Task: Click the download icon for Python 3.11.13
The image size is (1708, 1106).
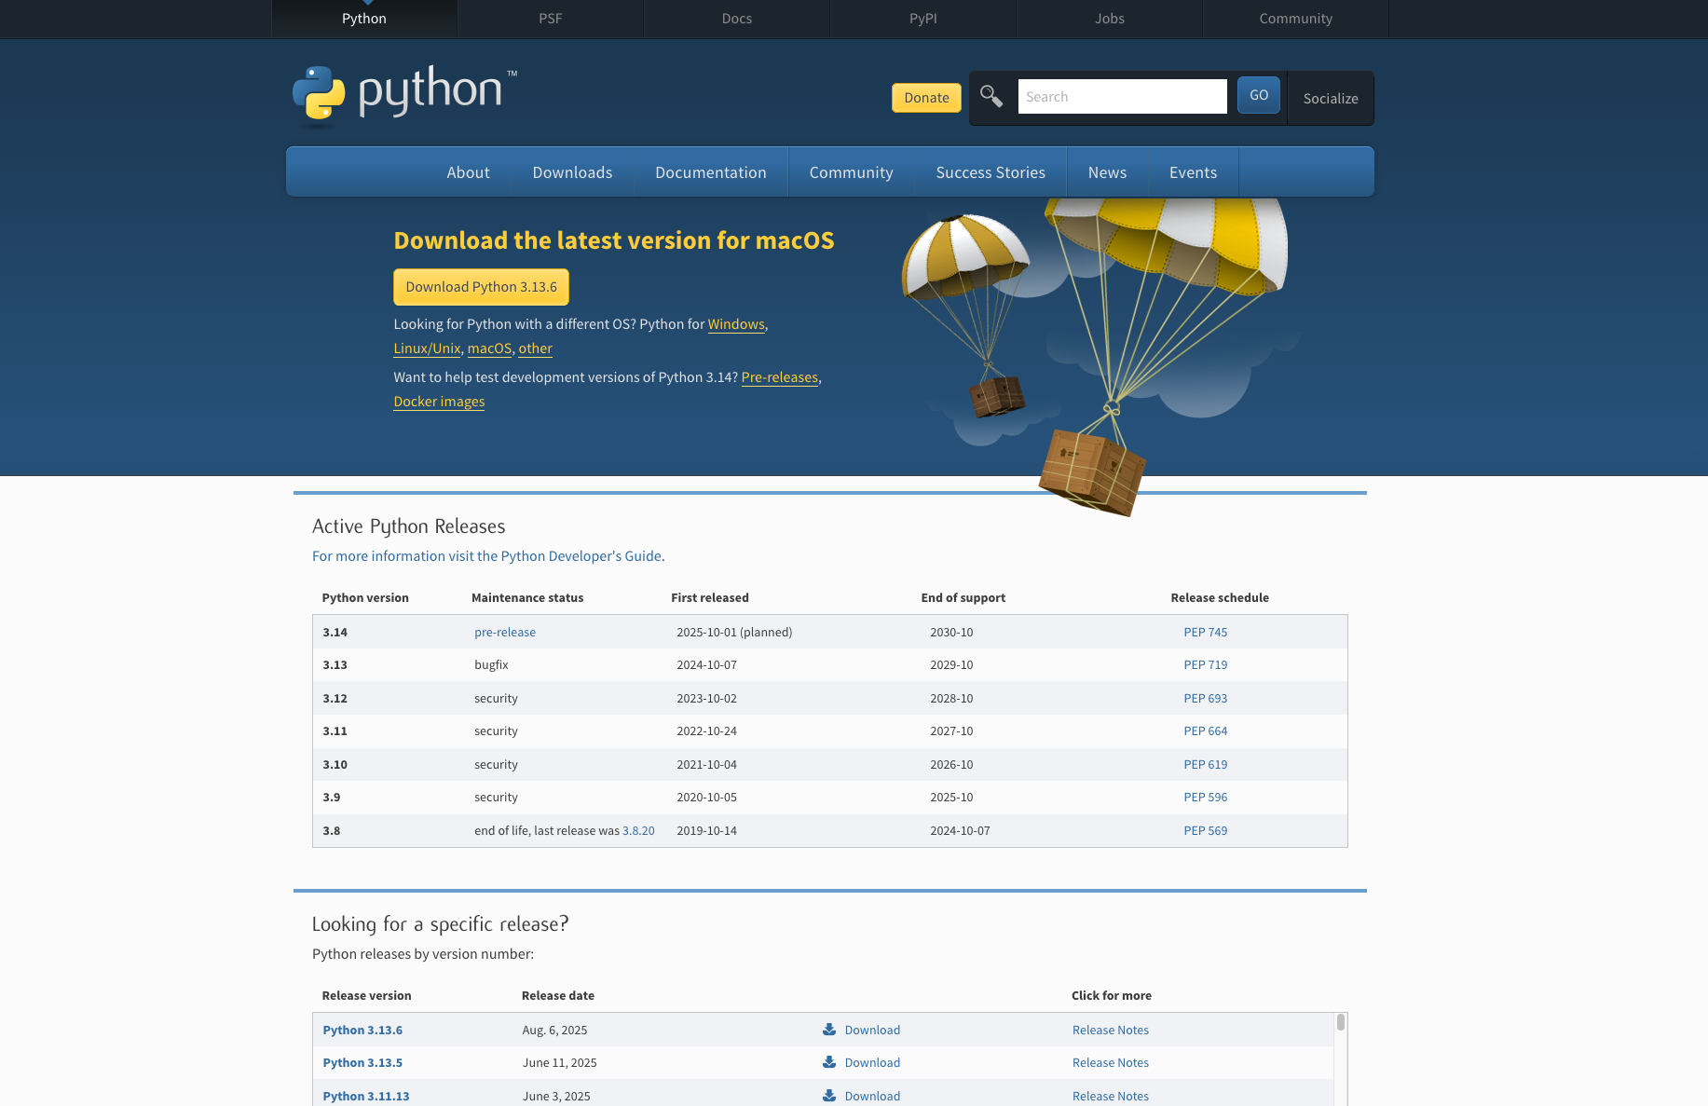Action: [828, 1096]
